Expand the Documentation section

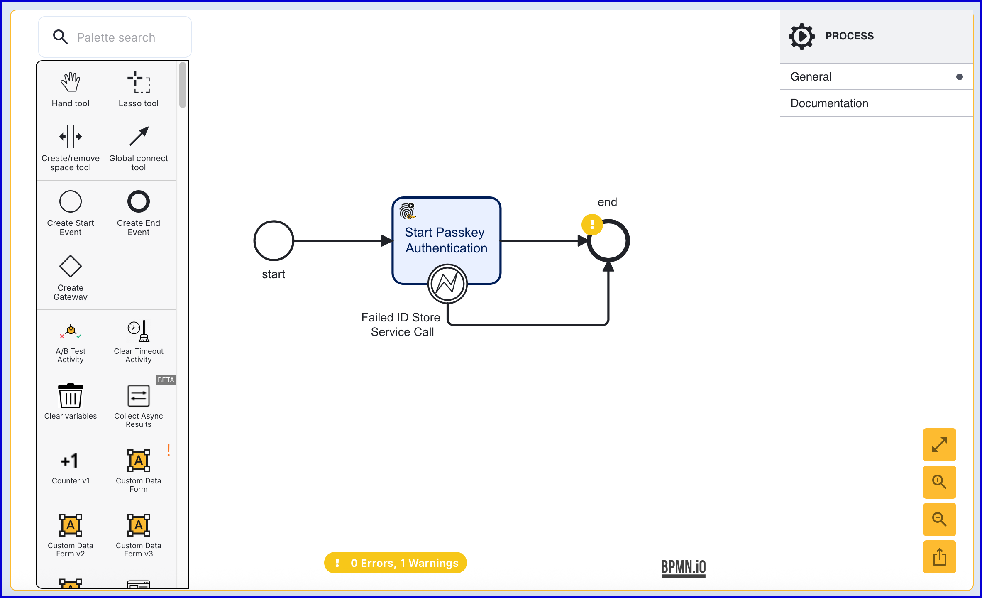pyautogui.click(x=876, y=103)
